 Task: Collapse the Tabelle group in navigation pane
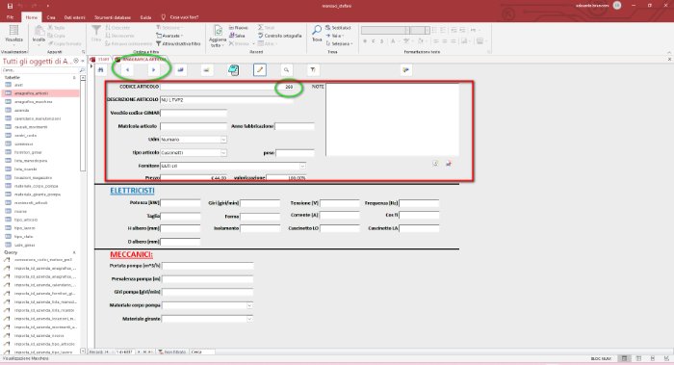pyautogui.click(x=74, y=77)
